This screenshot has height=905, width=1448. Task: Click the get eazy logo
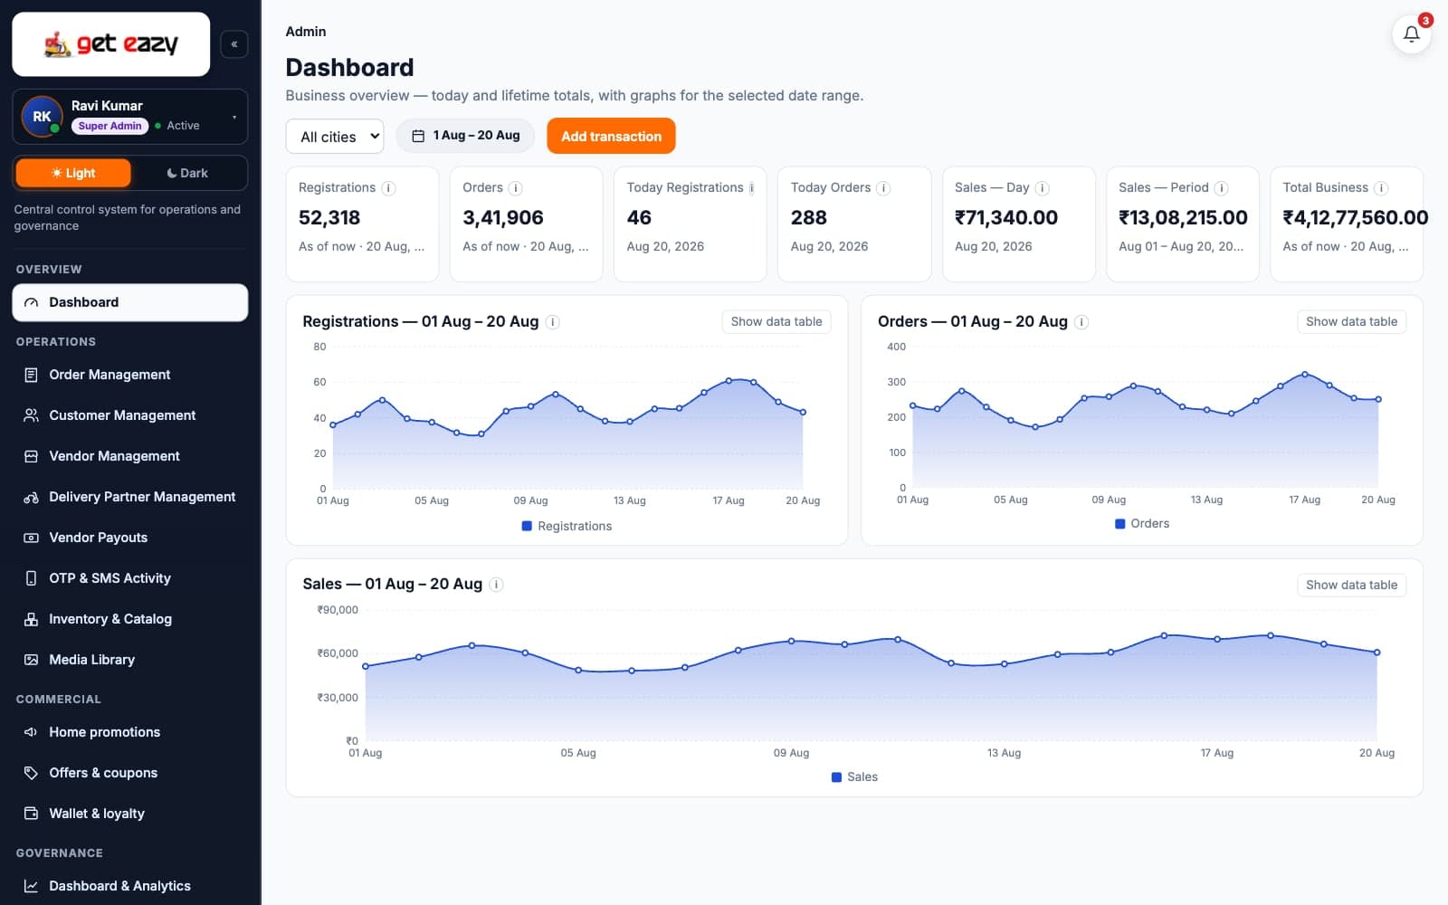[111, 43]
